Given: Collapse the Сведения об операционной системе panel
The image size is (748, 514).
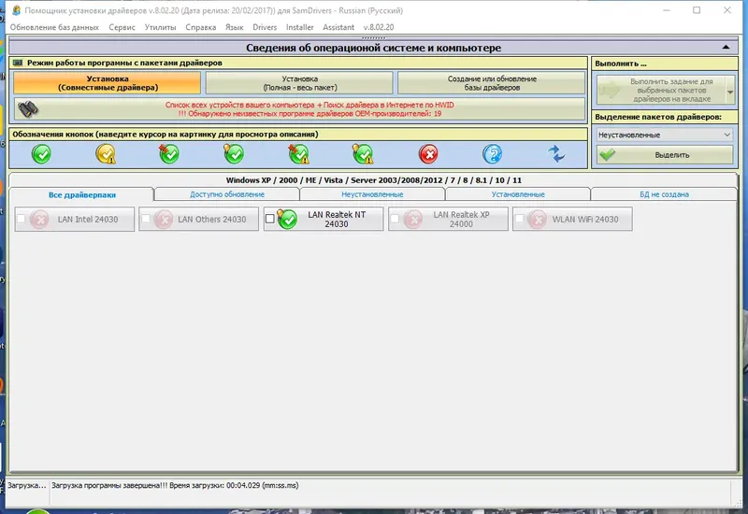Looking at the screenshot, I should [726, 48].
